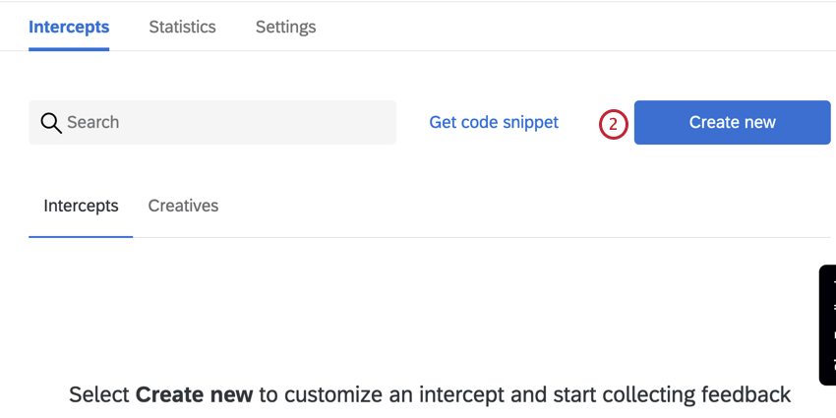View the code snippet via the blue link
836x418 pixels.
494,122
